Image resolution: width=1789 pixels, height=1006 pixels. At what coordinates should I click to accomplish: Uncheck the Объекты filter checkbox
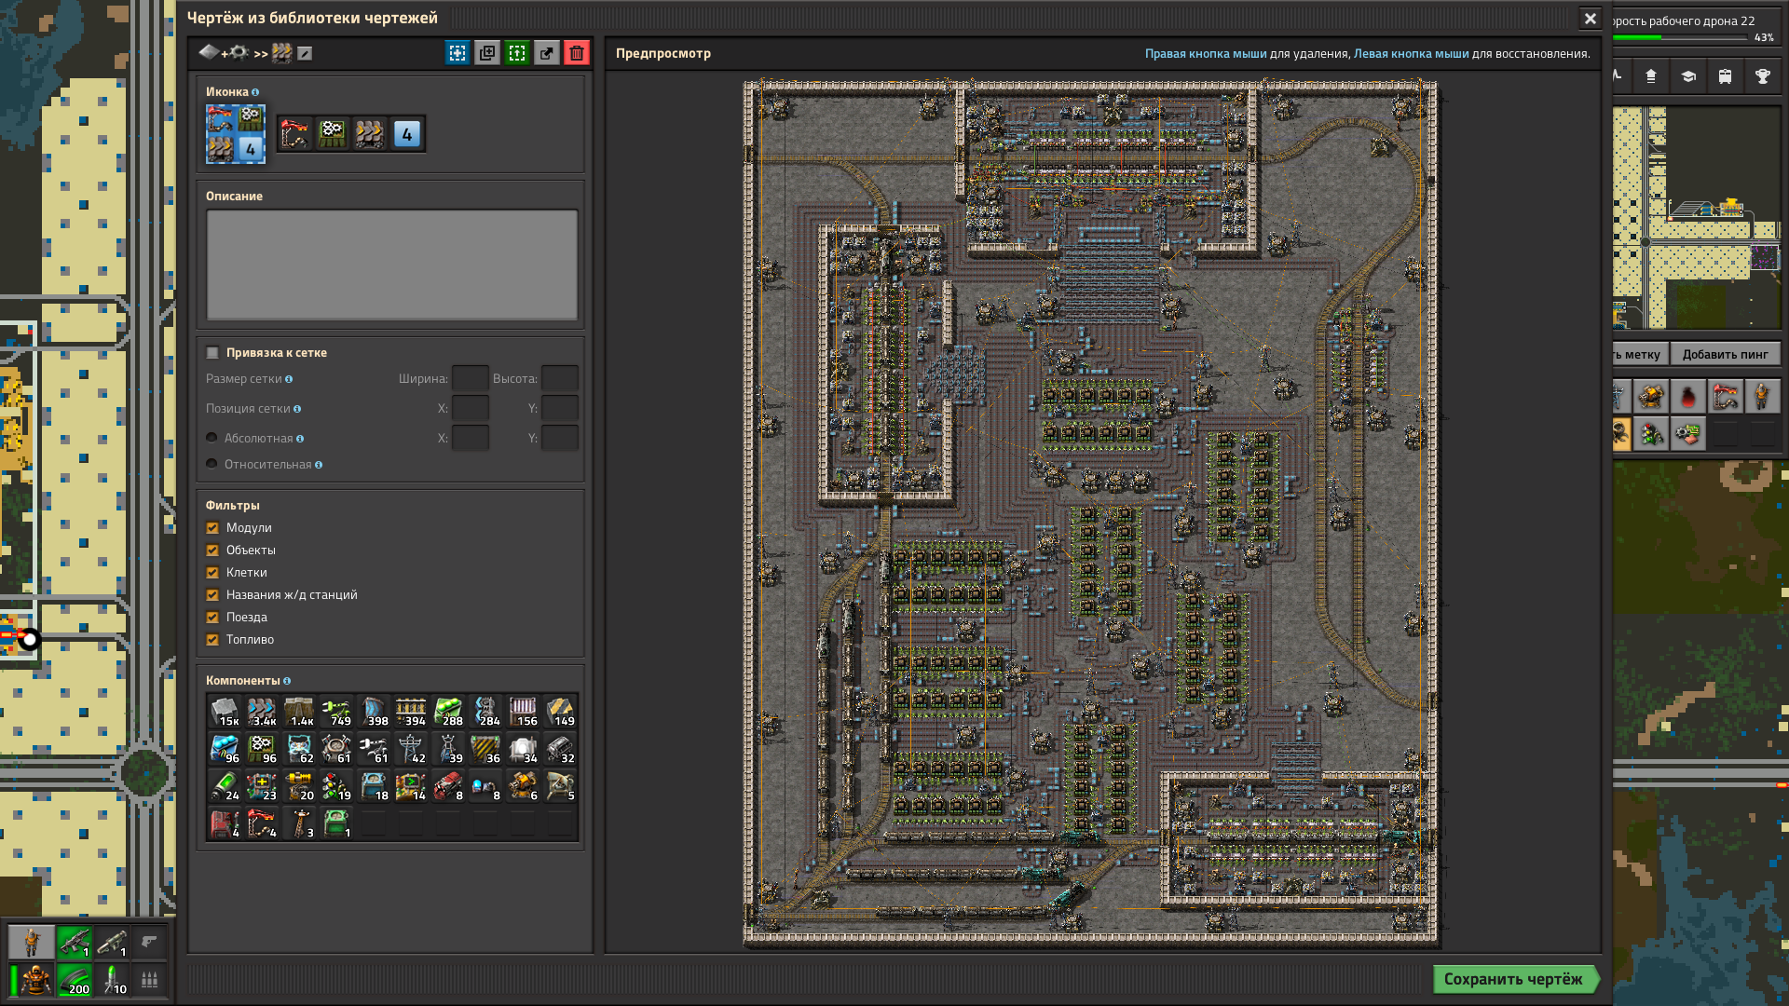212,551
